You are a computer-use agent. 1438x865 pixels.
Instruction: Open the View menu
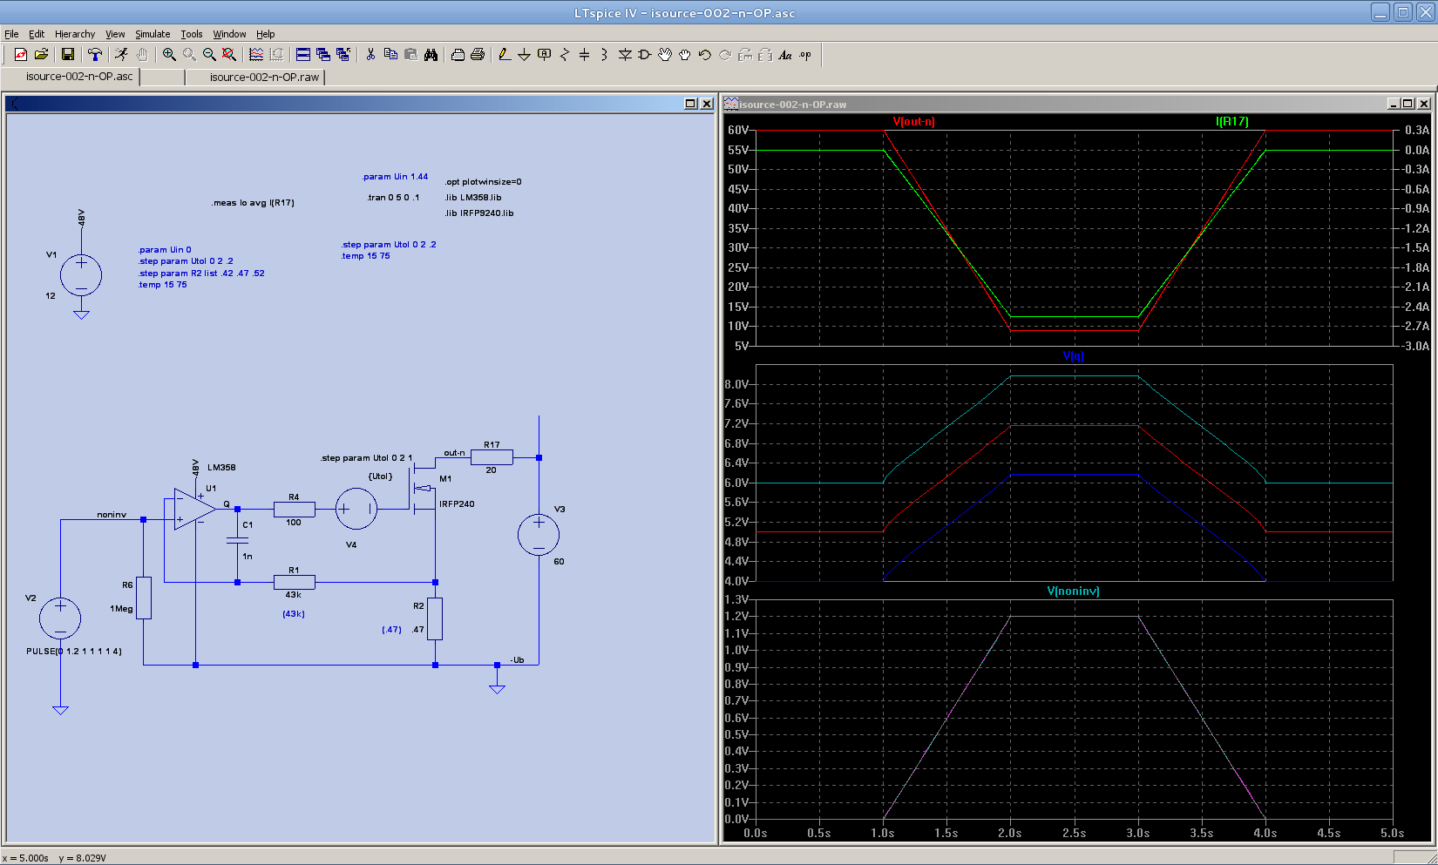(x=115, y=34)
